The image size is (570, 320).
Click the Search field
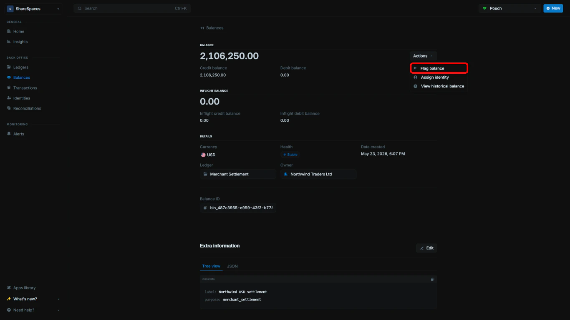(x=132, y=8)
